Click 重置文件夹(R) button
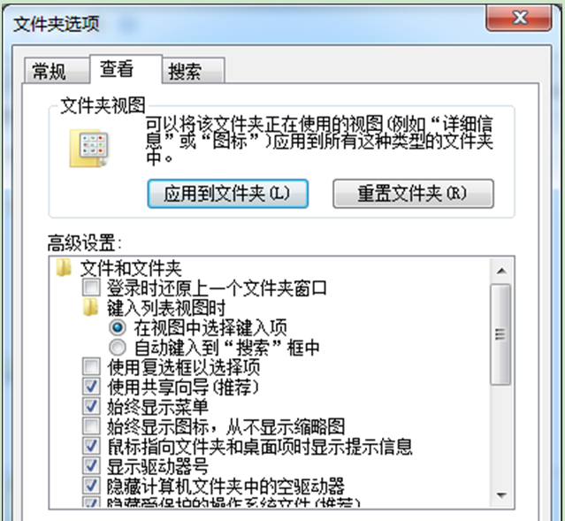Viewport: 565px width, 521px height. (x=413, y=194)
